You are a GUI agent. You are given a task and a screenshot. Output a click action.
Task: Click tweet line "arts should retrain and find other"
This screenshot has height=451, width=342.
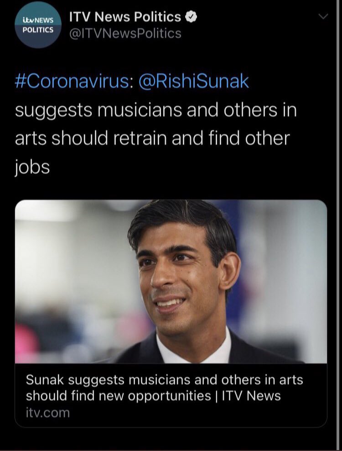click(x=152, y=138)
